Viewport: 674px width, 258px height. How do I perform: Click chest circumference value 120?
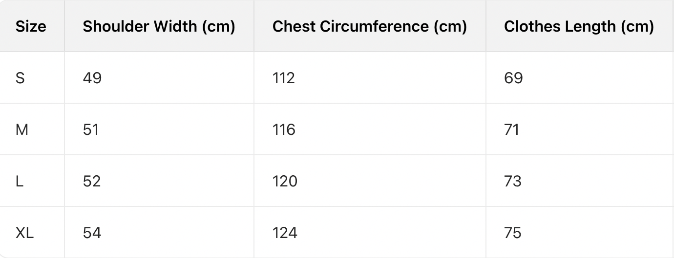[285, 181]
